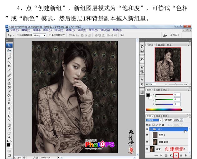Click the R red color slider
This screenshot has width=197, height=159.
[x=164, y=95]
